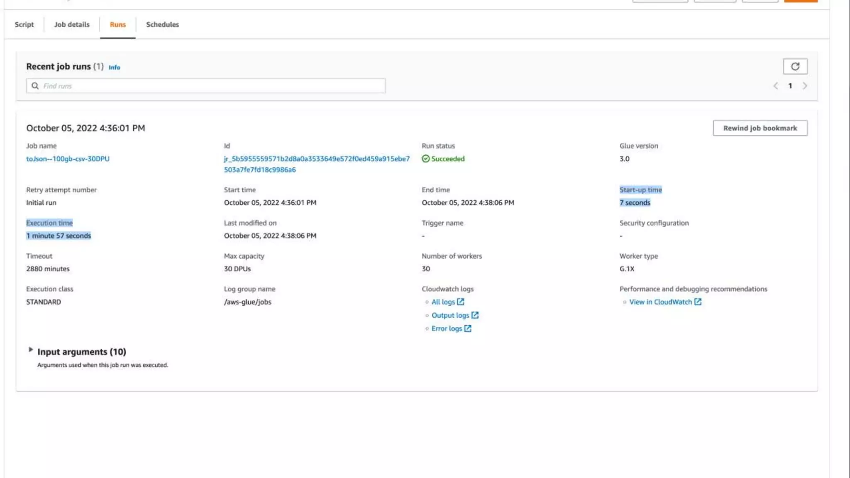Open the toJson--100gb-csv-30DPU job name link
Viewport: 850px width, 478px height.
(x=68, y=159)
